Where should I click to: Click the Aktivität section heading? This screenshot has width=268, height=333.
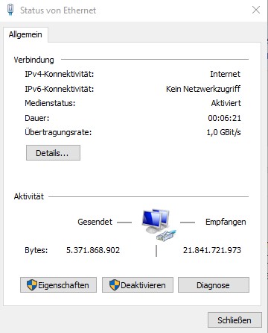pyautogui.click(x=29, y=196)
